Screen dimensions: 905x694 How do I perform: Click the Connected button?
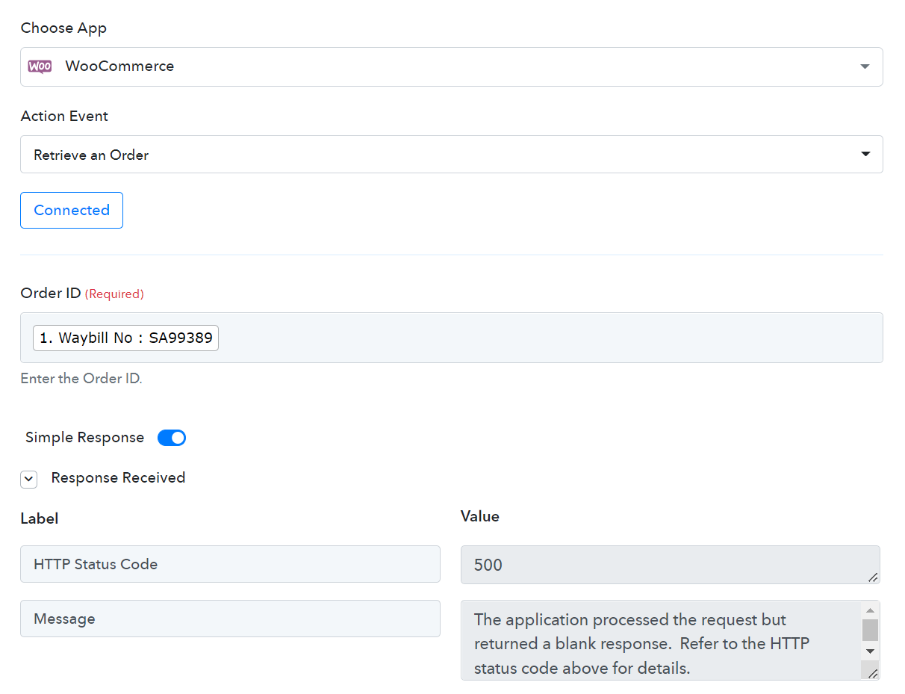coord(72,210)
